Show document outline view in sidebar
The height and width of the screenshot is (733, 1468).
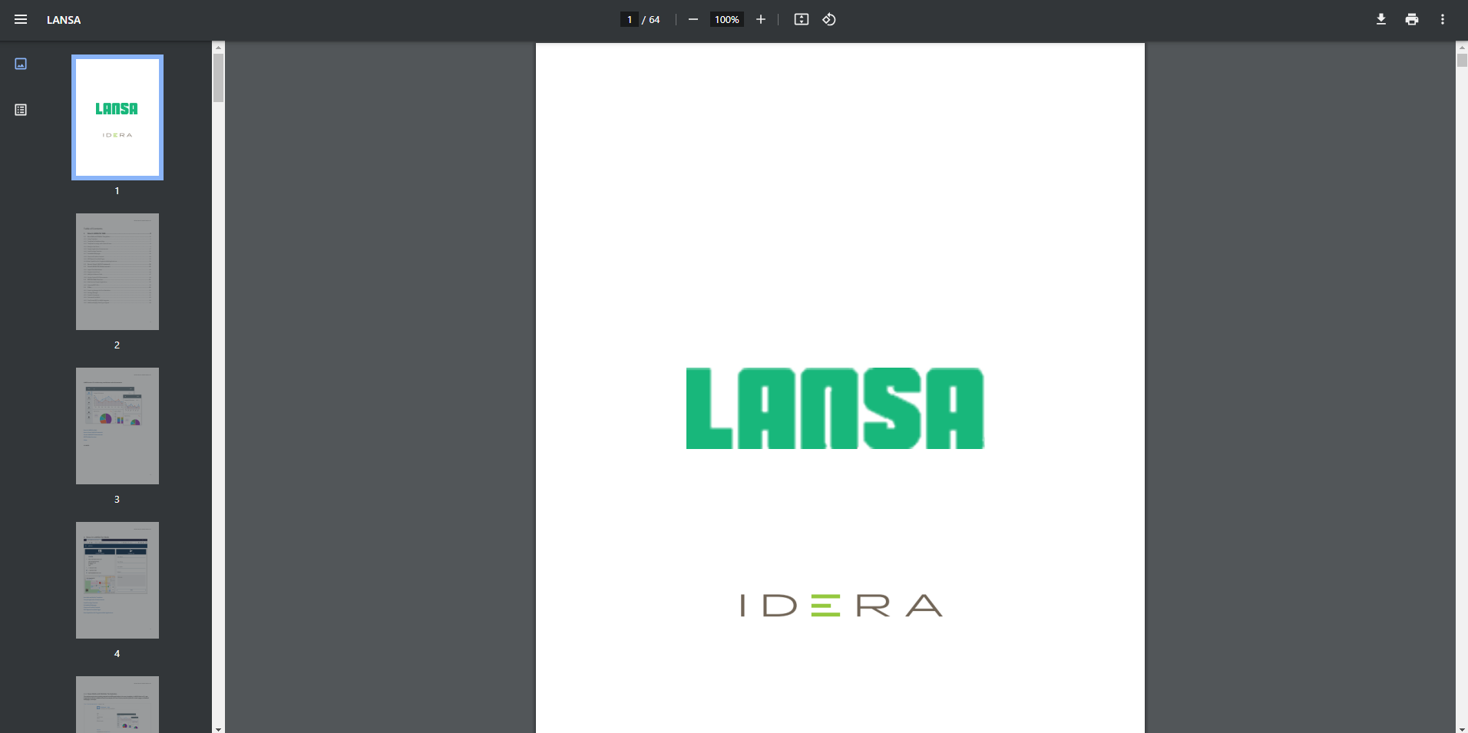pyautogui.click(x=21, y=110)
